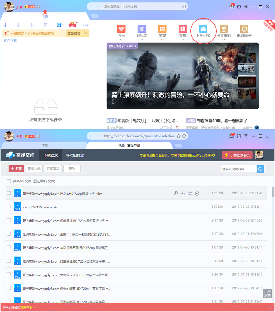Click the star favorite icon on 追龙2 row
This screenshot has width=275, height=312.
coord(190,193)
